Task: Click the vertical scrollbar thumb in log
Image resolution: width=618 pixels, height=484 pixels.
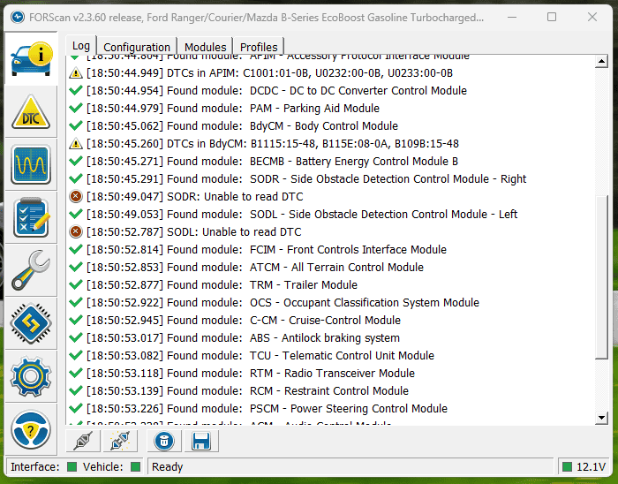Action: click(x=601, y=277)
